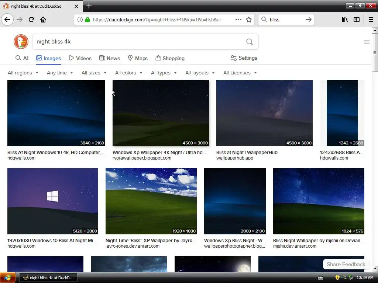Open the Settings dropdown
378x283 pixels.
coord(244,58)
